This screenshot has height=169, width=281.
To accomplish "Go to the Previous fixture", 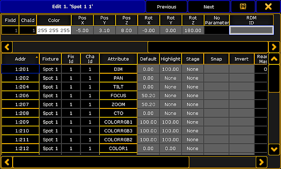I will (x=166, y=7).
